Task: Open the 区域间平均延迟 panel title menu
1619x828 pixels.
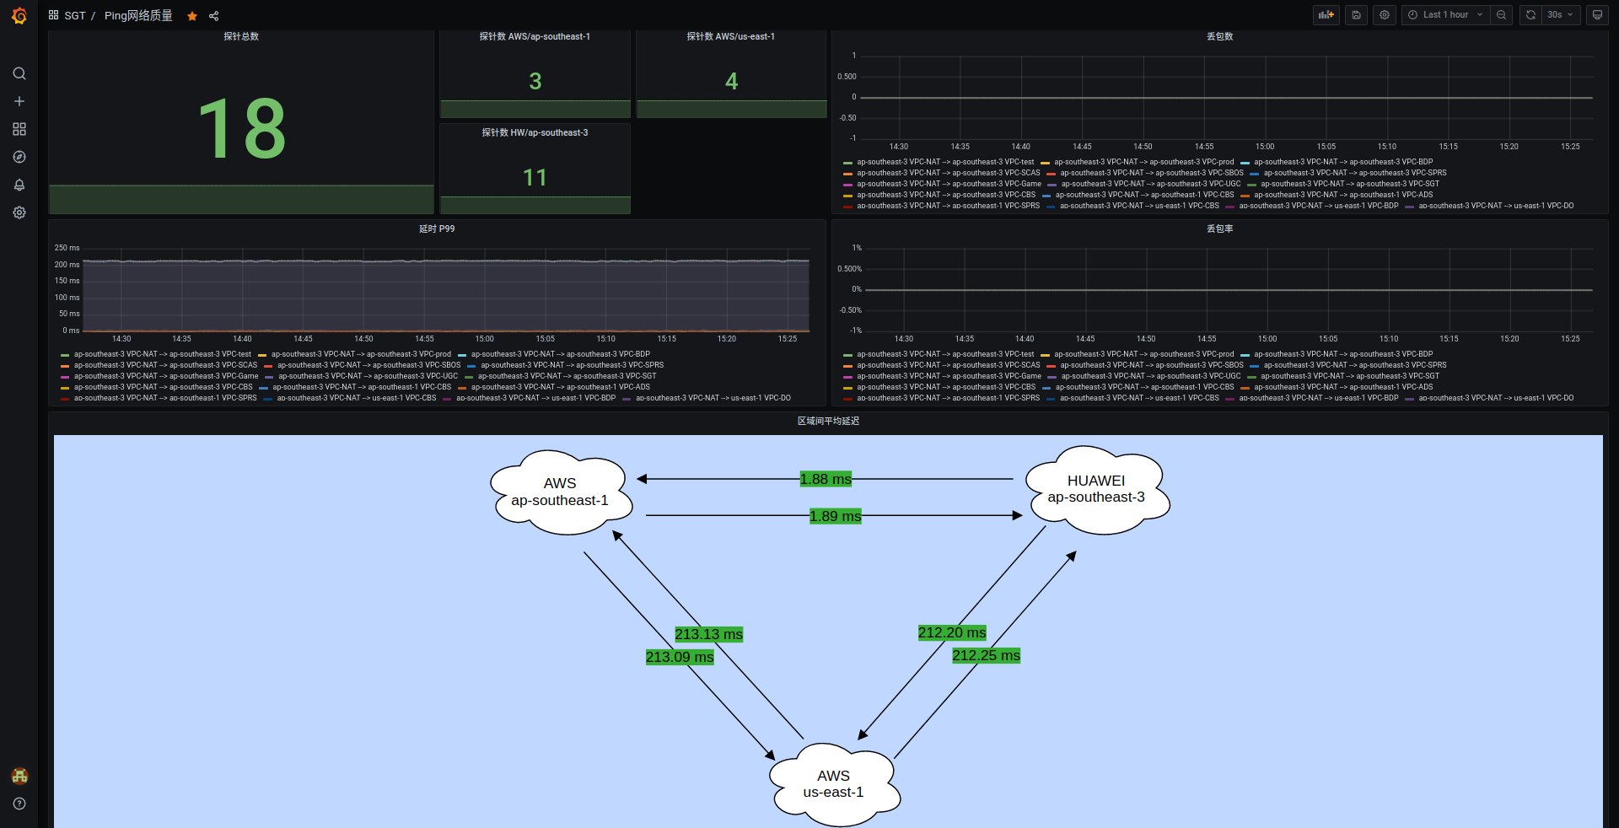Action: tap(827, 421)
